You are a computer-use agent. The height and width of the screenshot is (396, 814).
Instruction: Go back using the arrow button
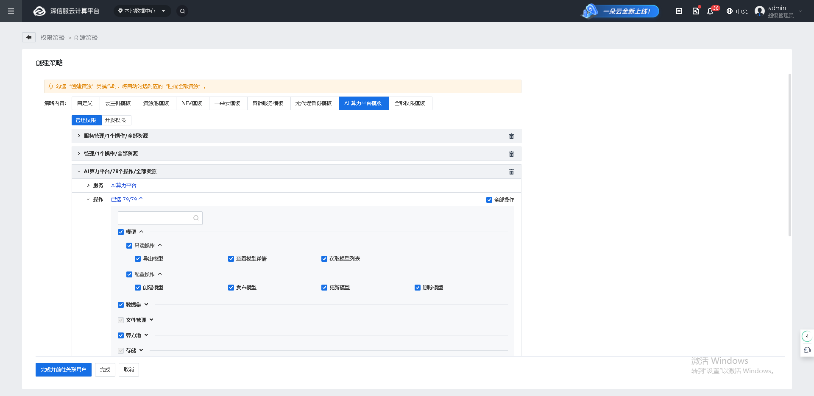pos(29,37)
